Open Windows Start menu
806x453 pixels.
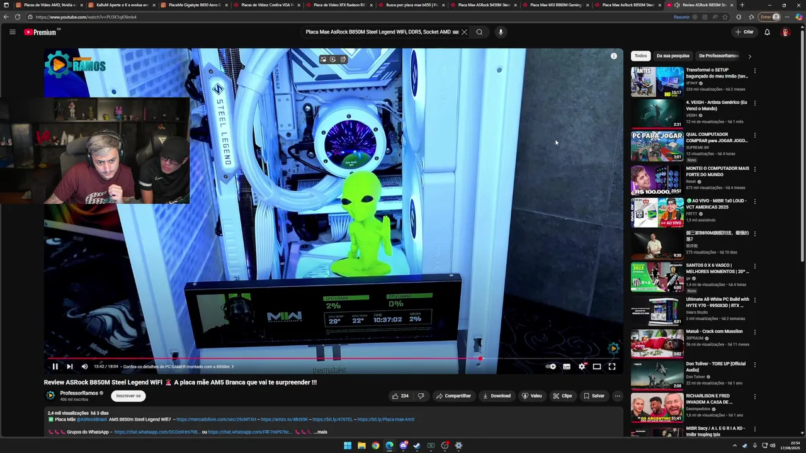click(348, 445)
